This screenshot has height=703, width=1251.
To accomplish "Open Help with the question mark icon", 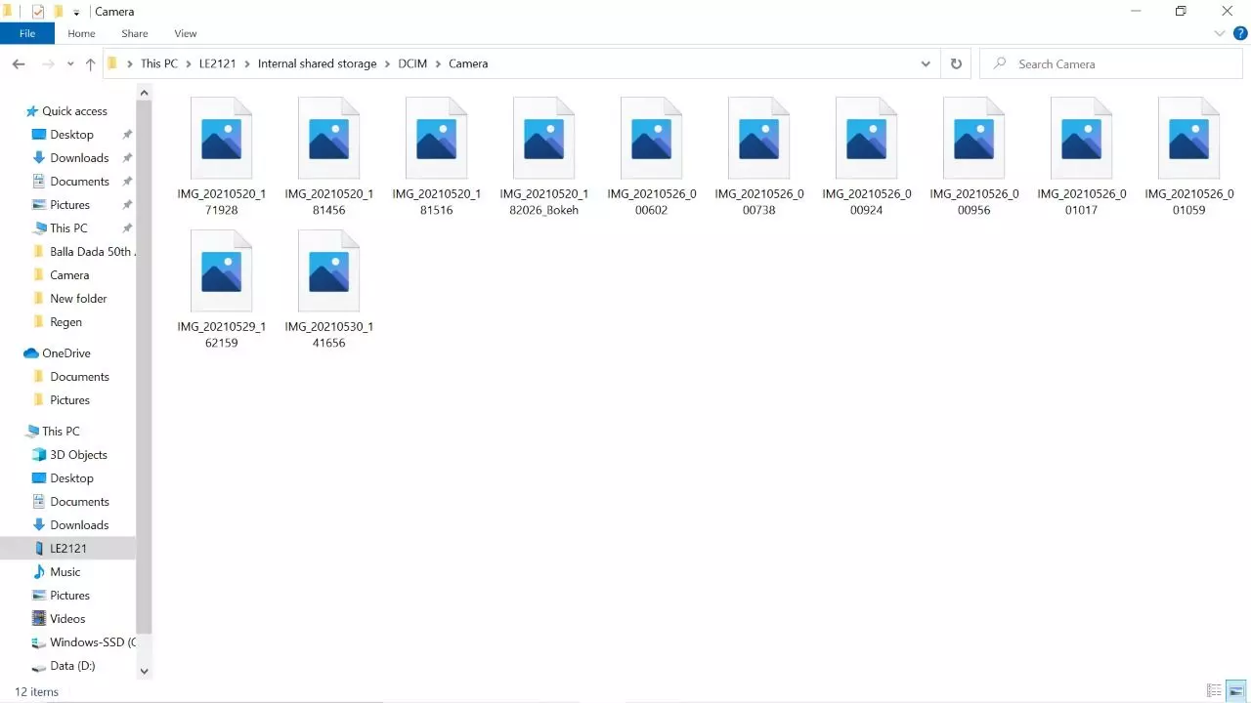I will (x=1240, y=32).
